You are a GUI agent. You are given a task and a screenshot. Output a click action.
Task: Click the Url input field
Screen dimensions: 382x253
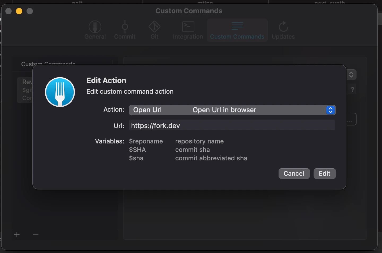[232, 125]
